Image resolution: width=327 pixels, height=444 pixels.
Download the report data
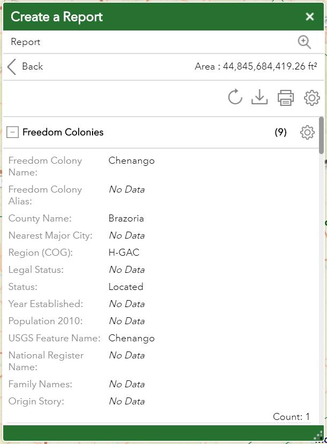[260, 97]
